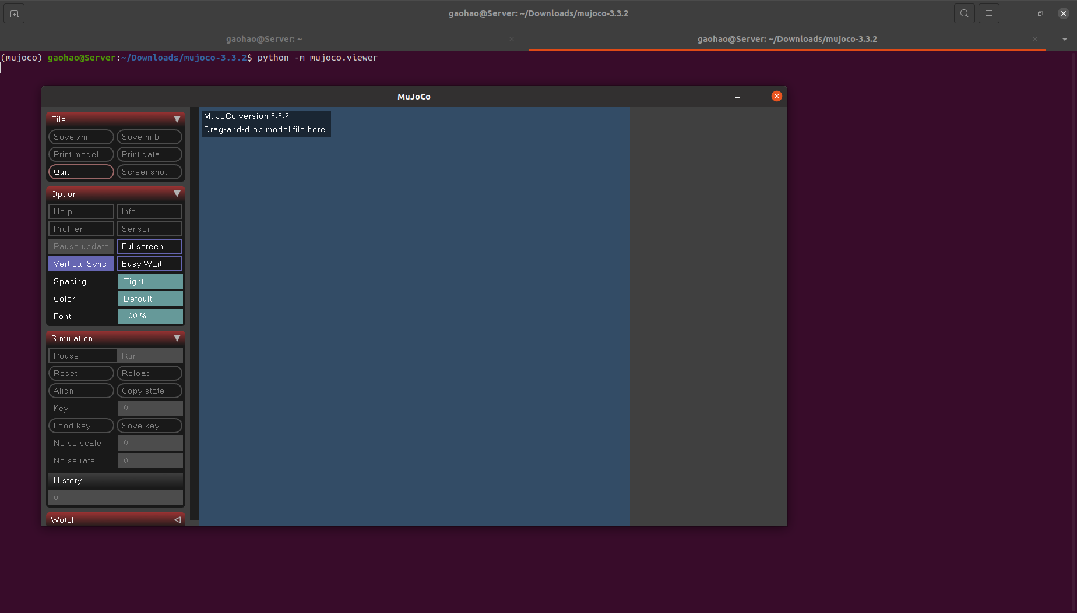
Task: Expand the Watch section
Action: pyautogui.click(x=177, y=520)
